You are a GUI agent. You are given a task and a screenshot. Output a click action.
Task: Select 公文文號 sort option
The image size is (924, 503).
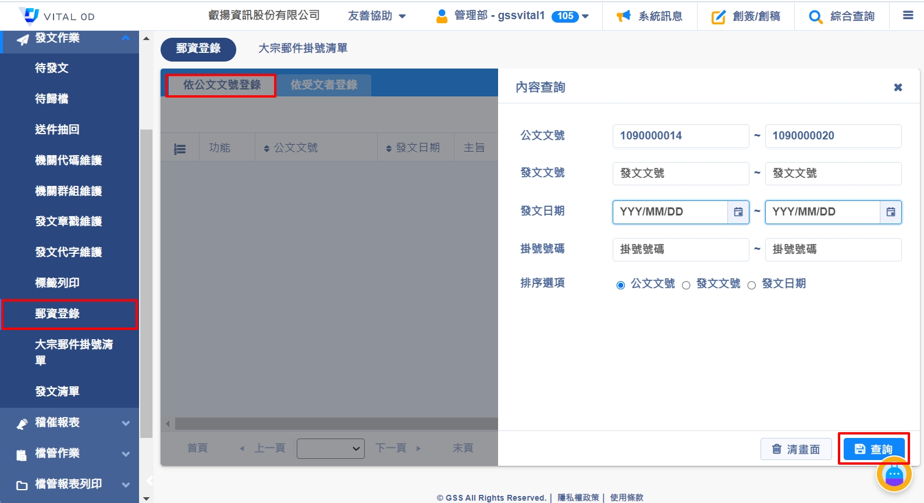coord(620,285)
